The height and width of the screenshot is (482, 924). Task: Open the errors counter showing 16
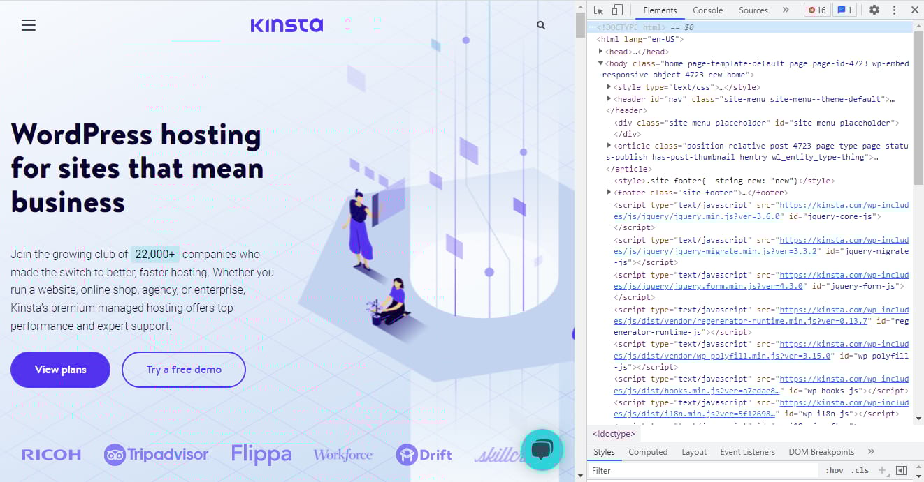(816, 10)
